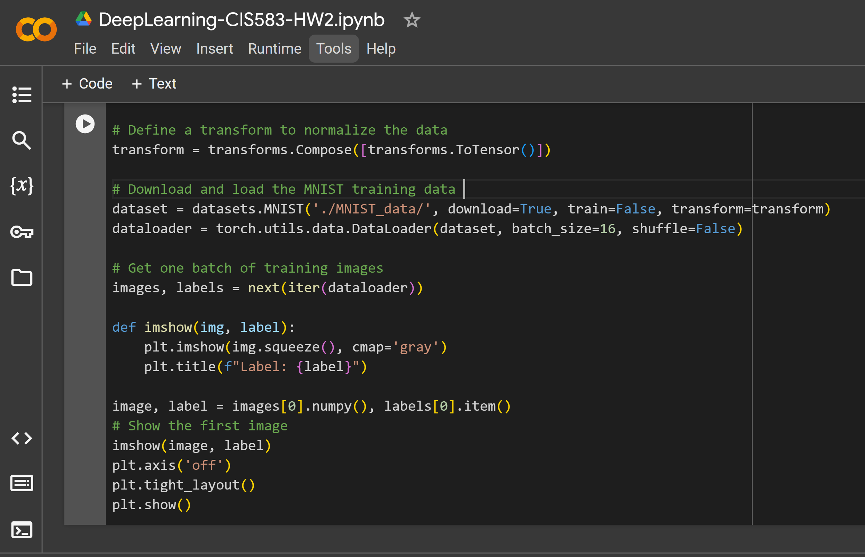The image size is (865, 557).
Task: Rename notebook title DeepLearning-CIS583-HW2.ipynb
Action: pos(242,20)
